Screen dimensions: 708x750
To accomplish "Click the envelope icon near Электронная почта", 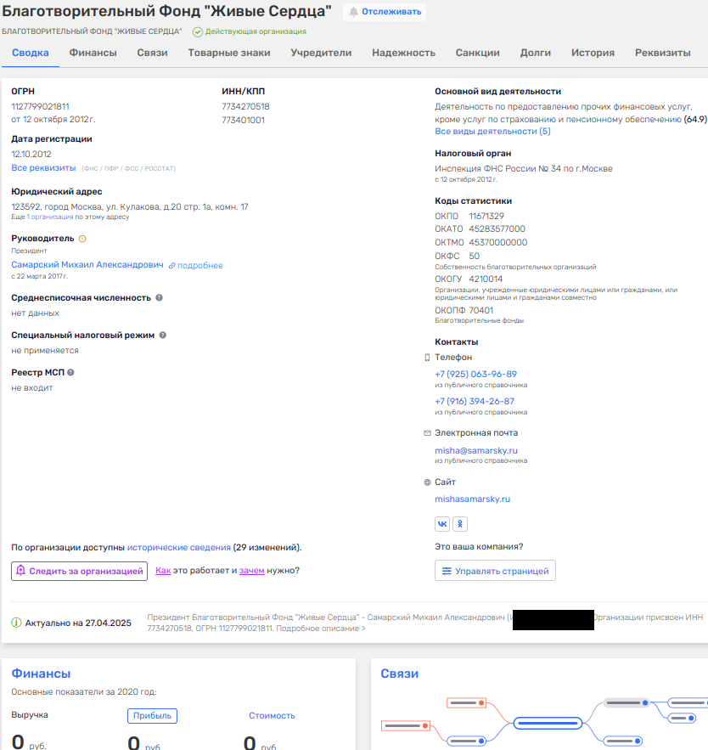I will pos(427,433).
